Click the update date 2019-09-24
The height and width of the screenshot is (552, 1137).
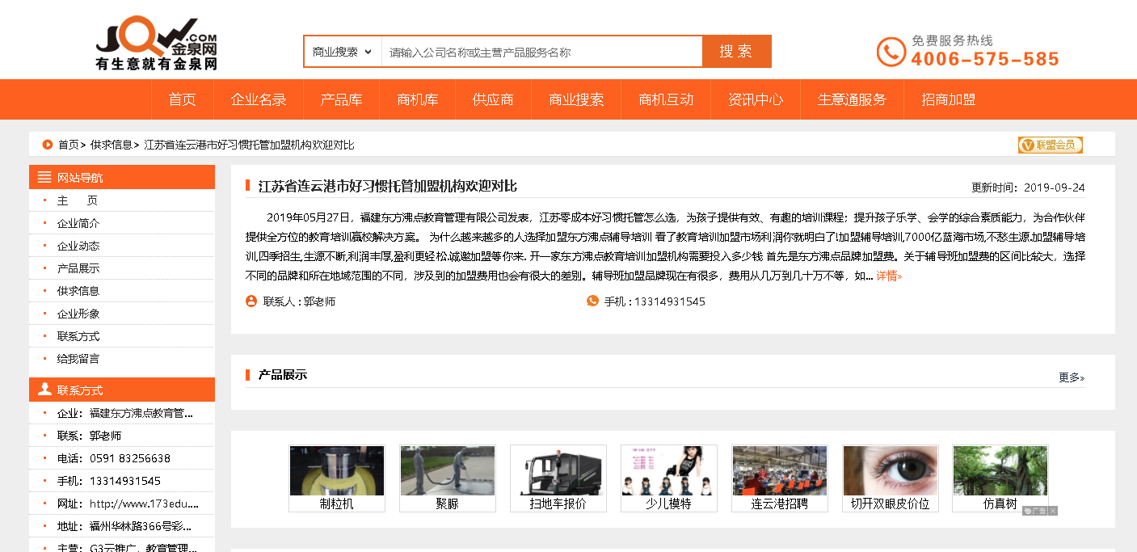click(1055, 188)
